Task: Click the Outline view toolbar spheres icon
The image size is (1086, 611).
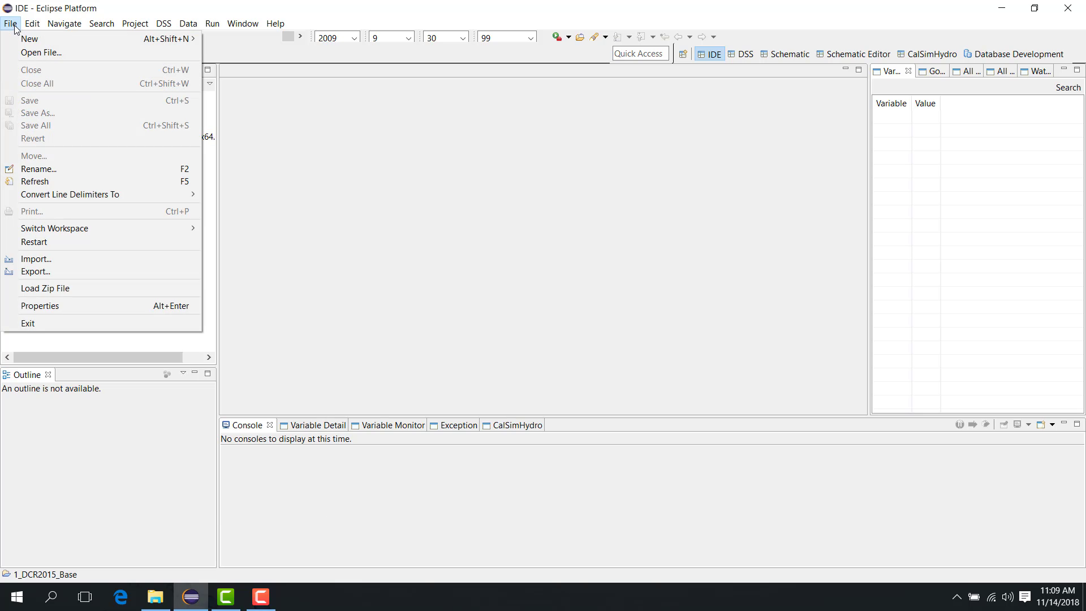Action: point(167,374)
